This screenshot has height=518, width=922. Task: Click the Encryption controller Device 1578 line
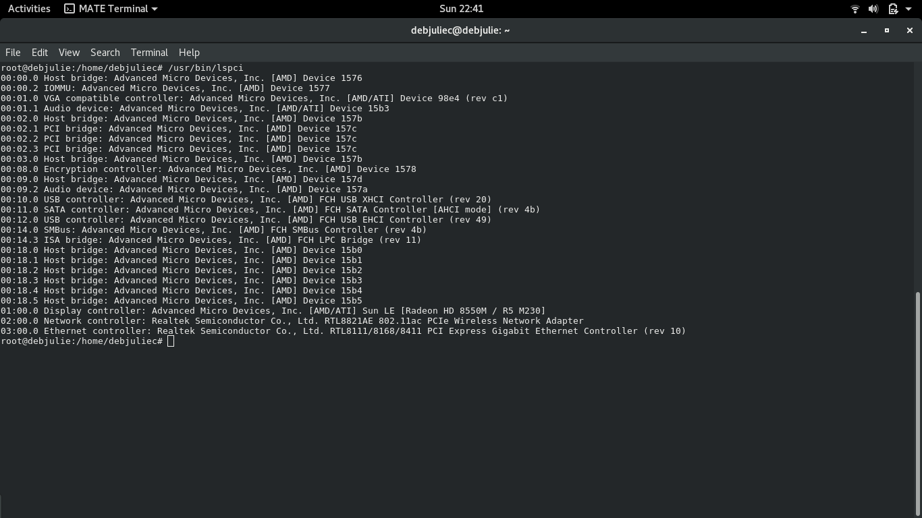(209, 169)
